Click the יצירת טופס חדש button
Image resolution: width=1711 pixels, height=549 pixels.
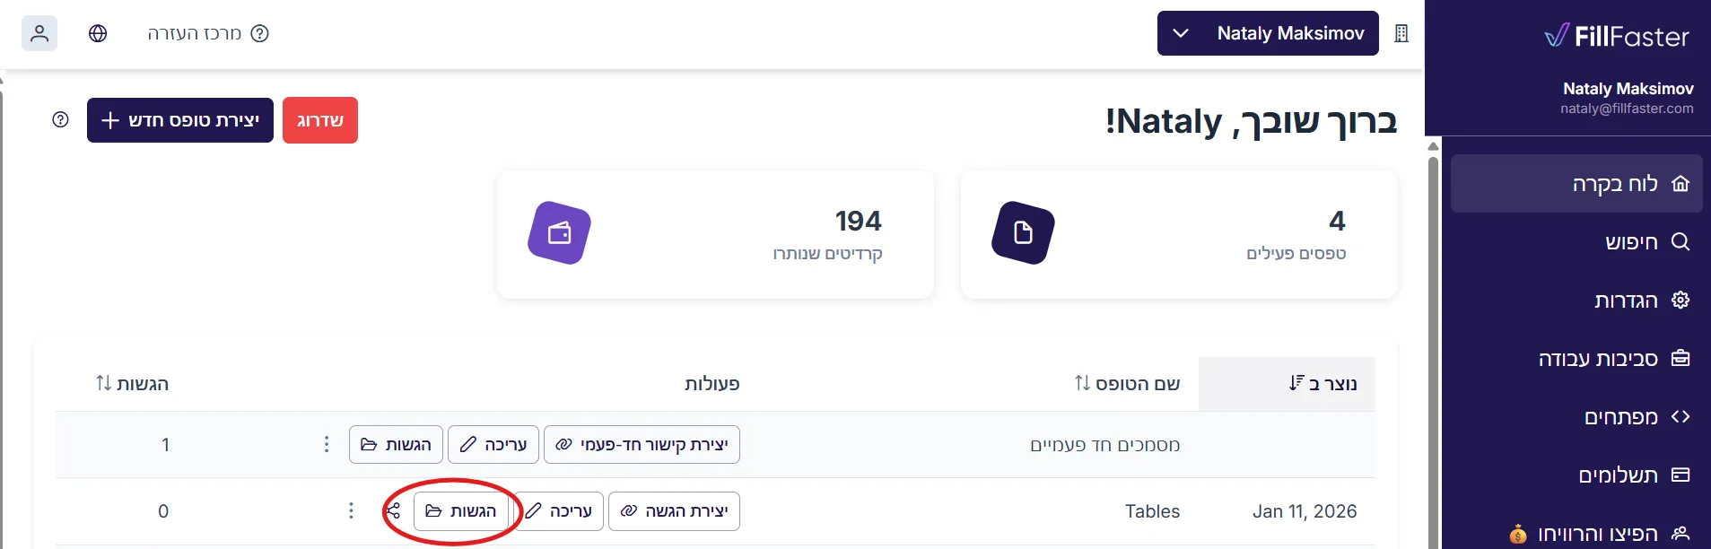click(x=180, y=120)
